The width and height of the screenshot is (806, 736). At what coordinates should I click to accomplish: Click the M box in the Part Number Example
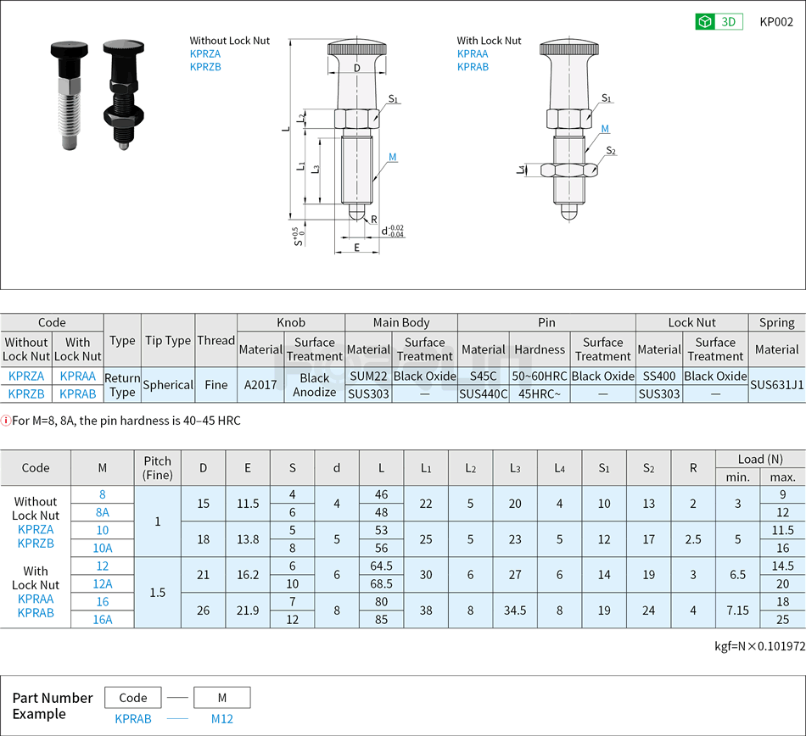[x=221, y=697]
